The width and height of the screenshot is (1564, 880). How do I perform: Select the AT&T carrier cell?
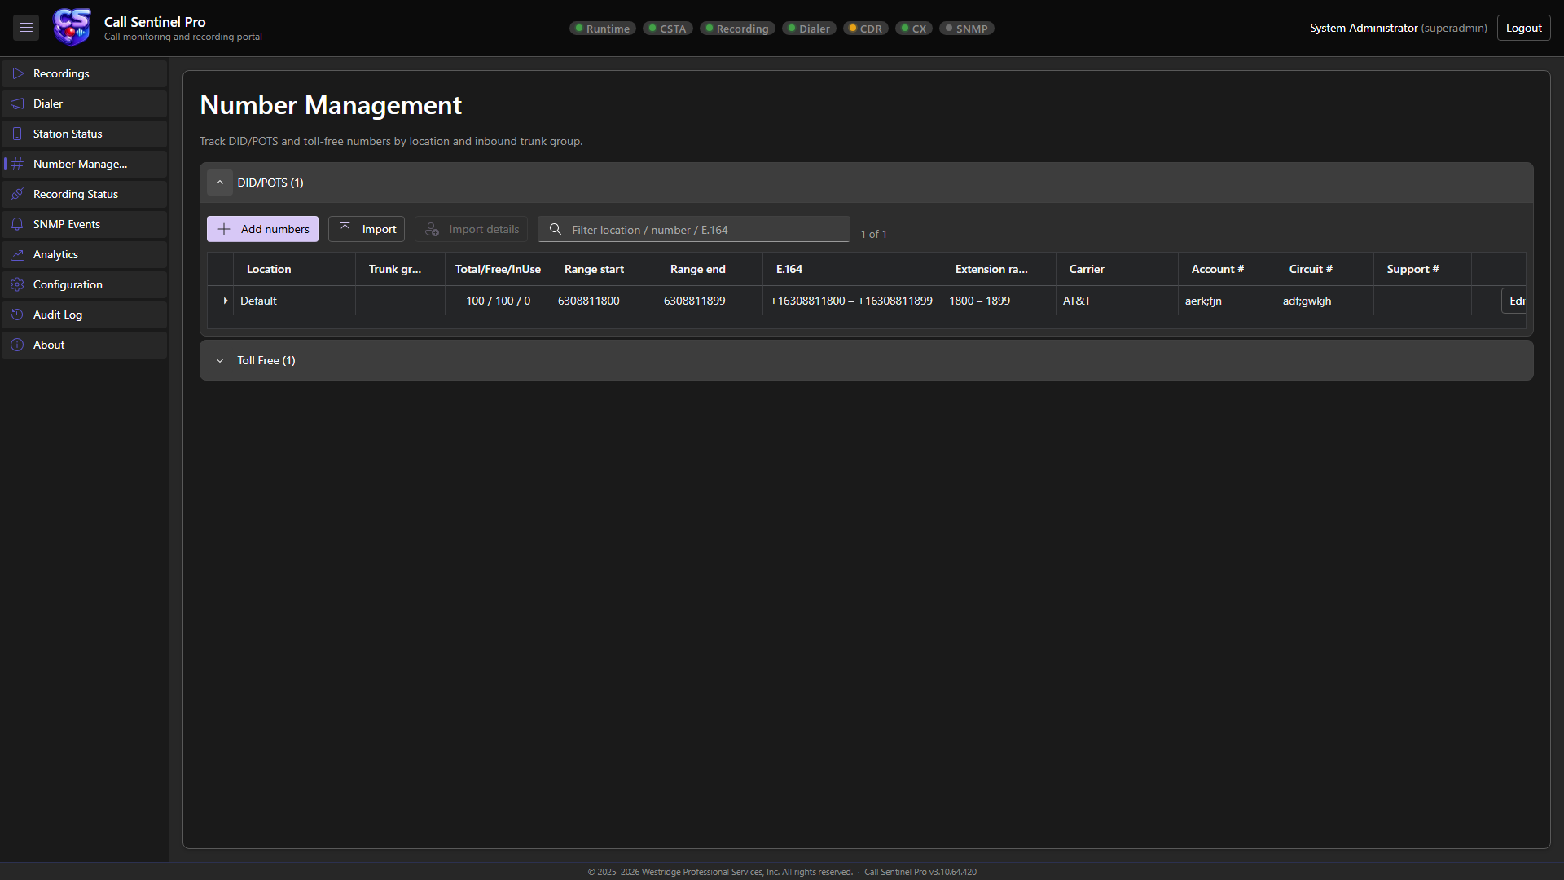tap(1117, 301)
